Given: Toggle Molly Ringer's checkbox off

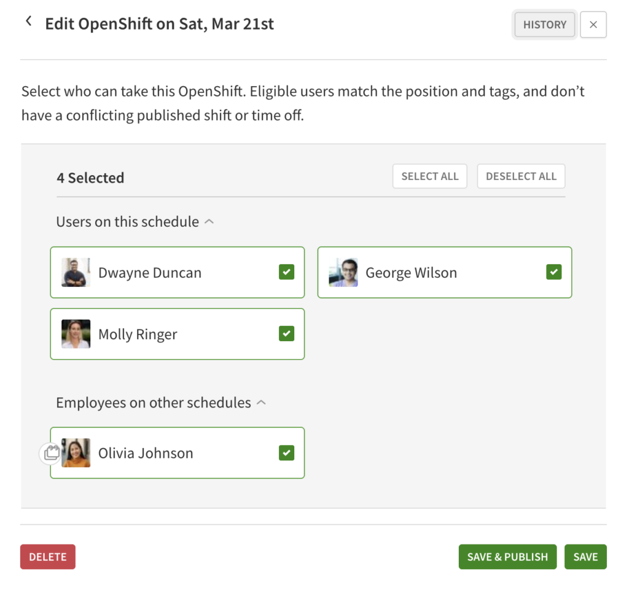Looking at the screenshot, I should click(x=286, y=334).
